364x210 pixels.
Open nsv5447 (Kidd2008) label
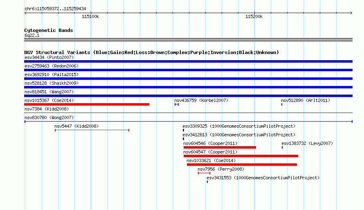[x=76, y=126]
